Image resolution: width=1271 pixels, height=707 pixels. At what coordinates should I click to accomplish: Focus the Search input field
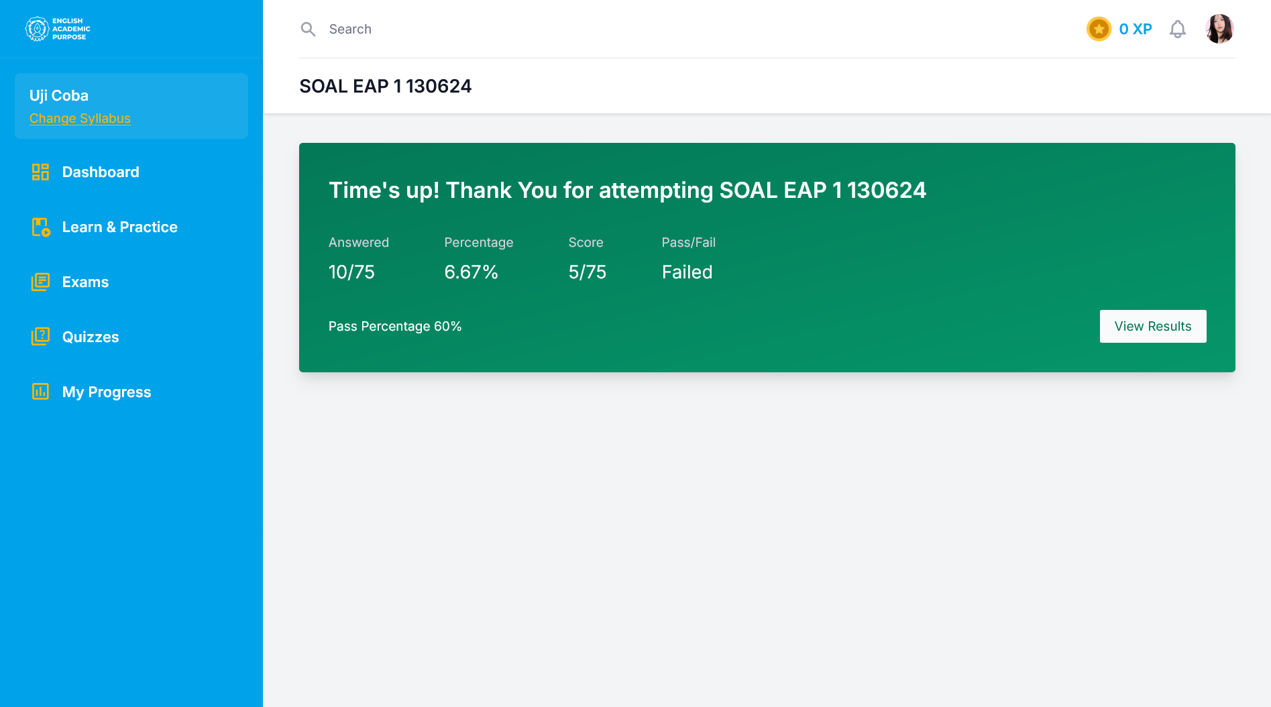[469, 30]
